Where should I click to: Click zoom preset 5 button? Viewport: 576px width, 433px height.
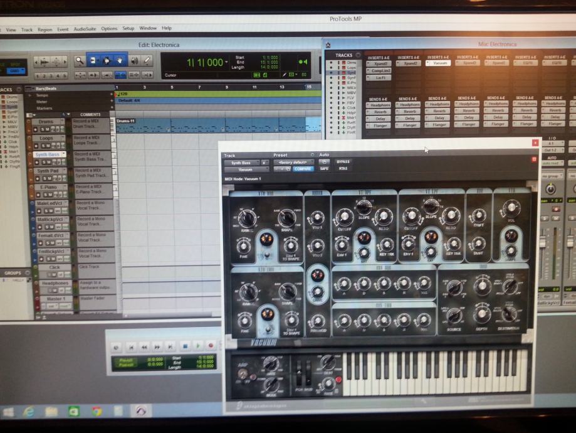(x=65, y=76)
